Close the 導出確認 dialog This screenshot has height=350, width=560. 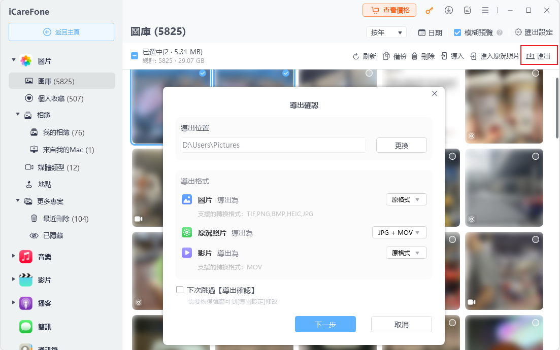tap(434, 93)
